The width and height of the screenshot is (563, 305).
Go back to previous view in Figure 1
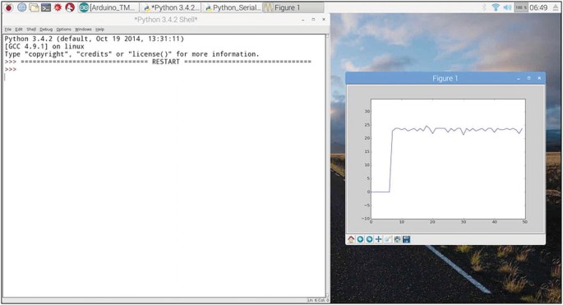pos(360,239)
